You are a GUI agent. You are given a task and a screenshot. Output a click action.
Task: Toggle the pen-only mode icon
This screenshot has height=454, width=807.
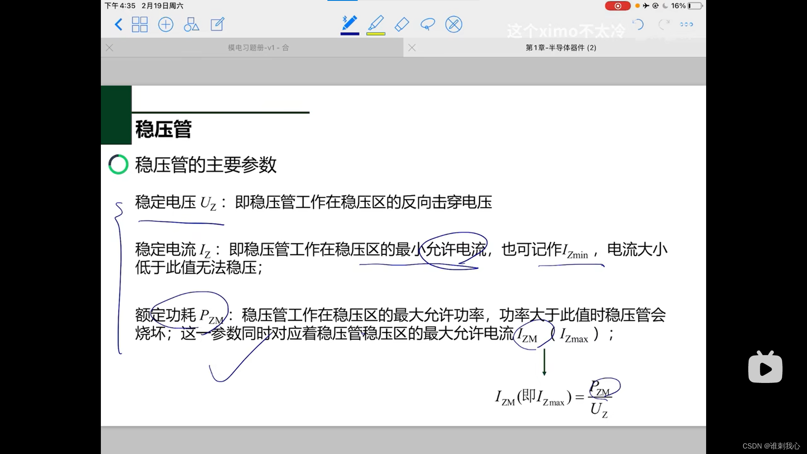click(x=454, y=24)
